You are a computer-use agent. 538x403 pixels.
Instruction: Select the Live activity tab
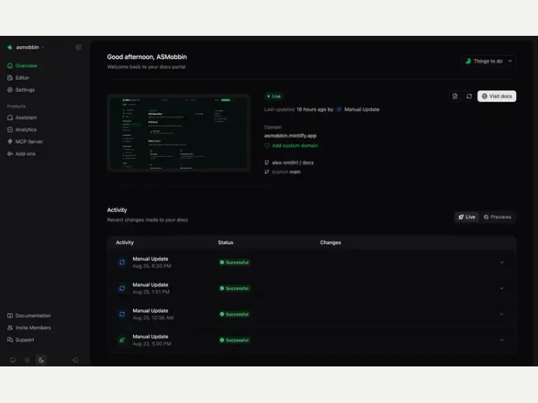point(467,217)
